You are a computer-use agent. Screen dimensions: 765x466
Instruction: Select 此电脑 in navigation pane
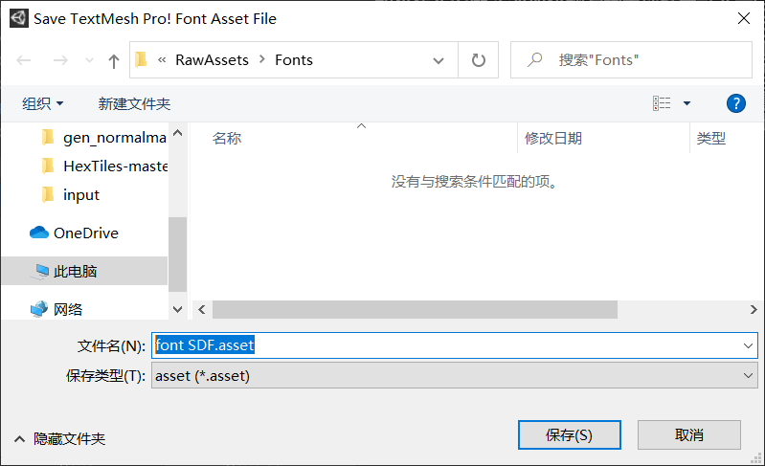pyautogui.click(x=75, y=271)
